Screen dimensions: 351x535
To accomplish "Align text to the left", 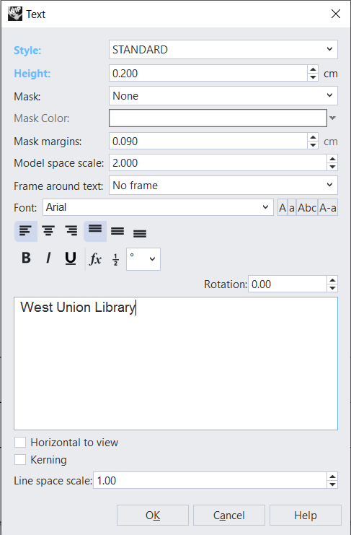I will (26, 231).
